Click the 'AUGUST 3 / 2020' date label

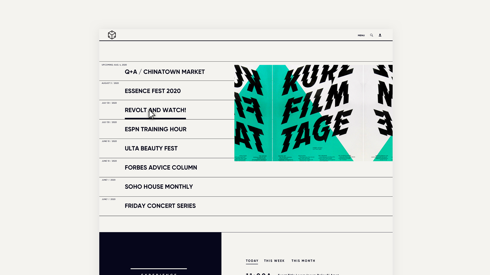[110, 83]
